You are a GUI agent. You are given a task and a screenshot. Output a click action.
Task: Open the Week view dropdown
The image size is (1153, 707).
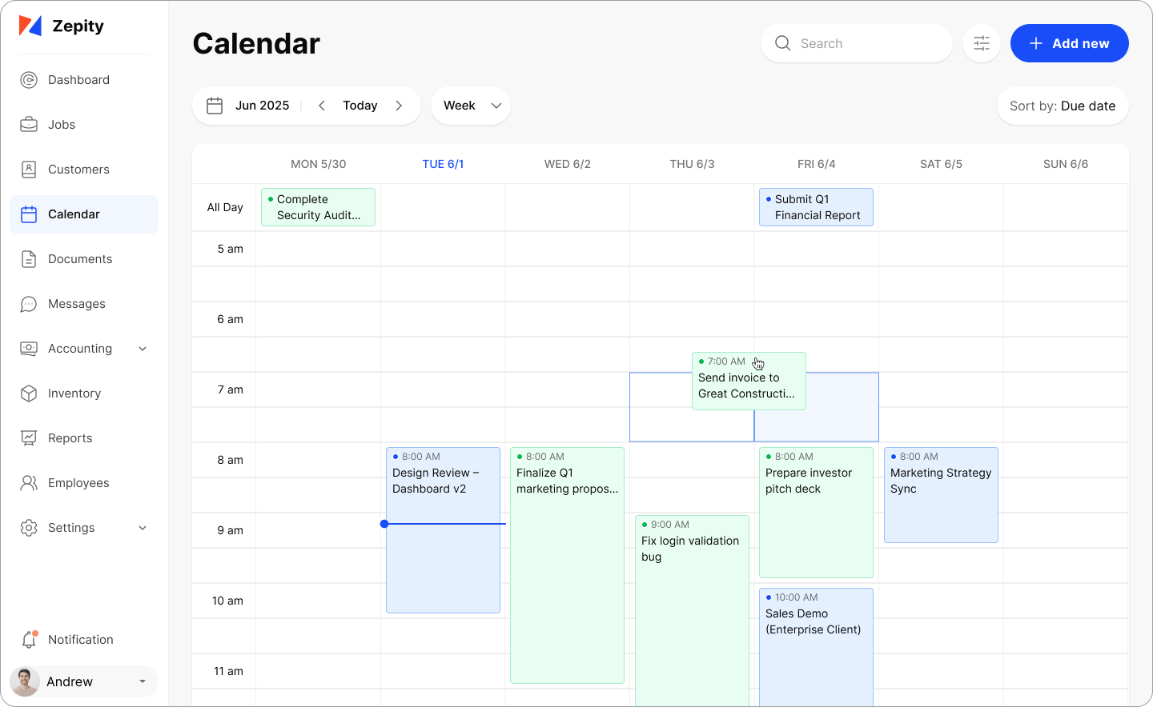tap(471, 105)
